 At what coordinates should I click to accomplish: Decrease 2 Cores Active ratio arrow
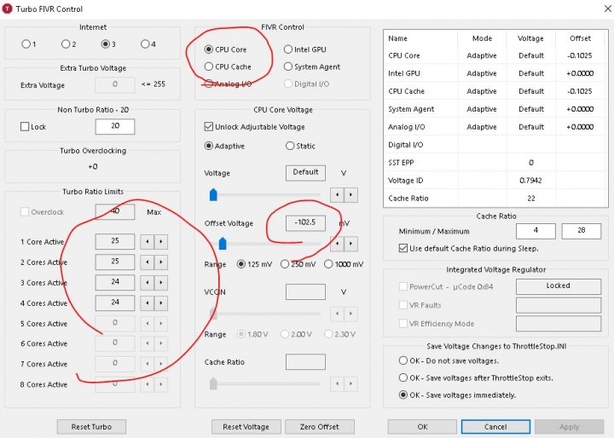click(x=148, y=262)
